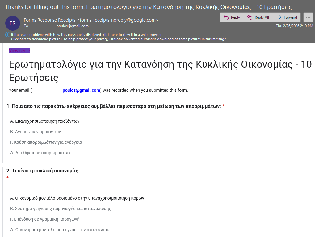
Task: Select answer Γ. Επένδυση σε γραμμική παραγωγή
Action: [x=45, y=219]
